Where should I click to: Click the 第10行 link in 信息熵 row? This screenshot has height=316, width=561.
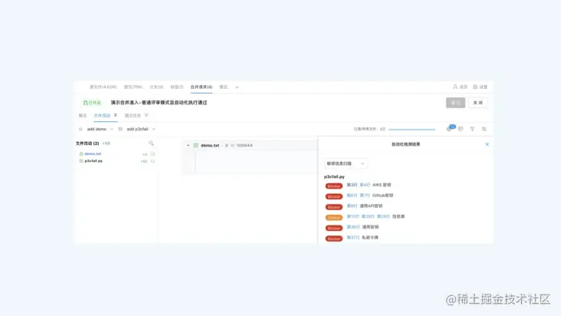(x=353, y=216)
